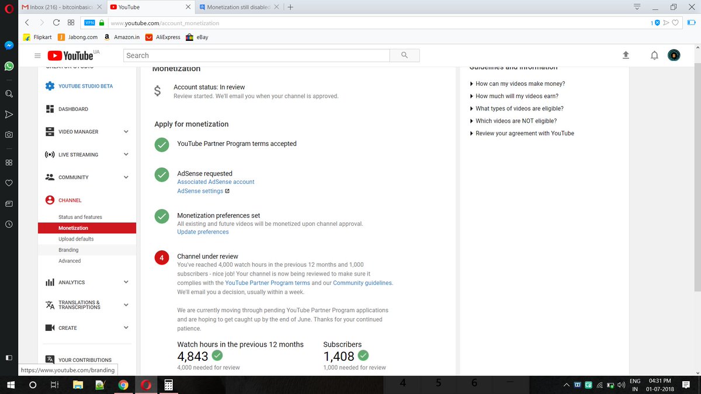The height and width of the screenshot is (394, 701).
Task: Open the account avatar menu
Action: click(x=674, y=55)
